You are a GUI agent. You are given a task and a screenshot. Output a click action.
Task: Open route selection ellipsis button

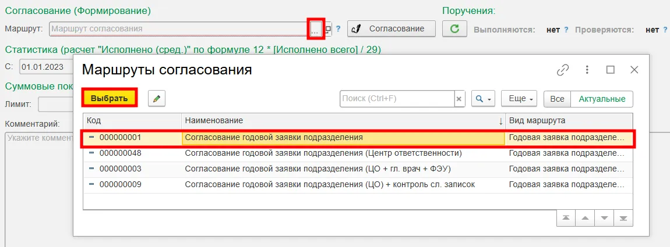(315, 29)
